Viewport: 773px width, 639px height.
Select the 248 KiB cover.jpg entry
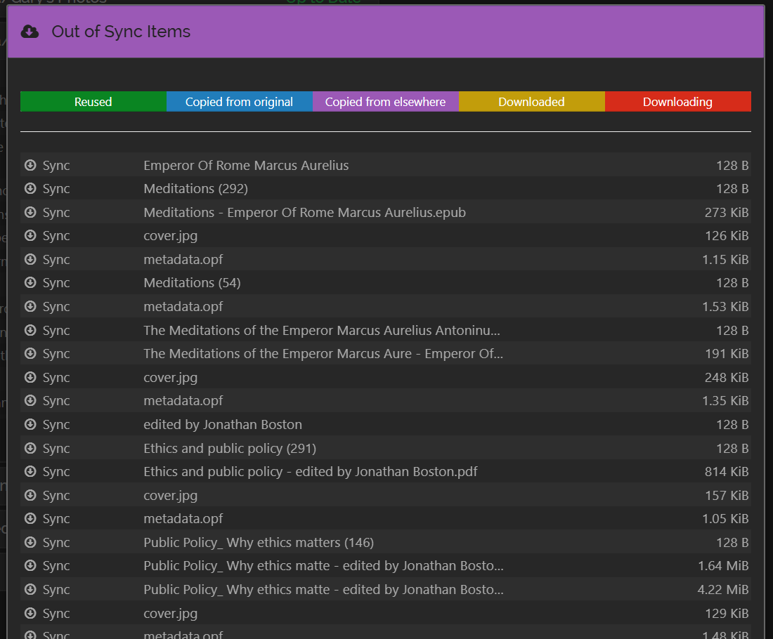pyautogui.click(x=170, y=378)
